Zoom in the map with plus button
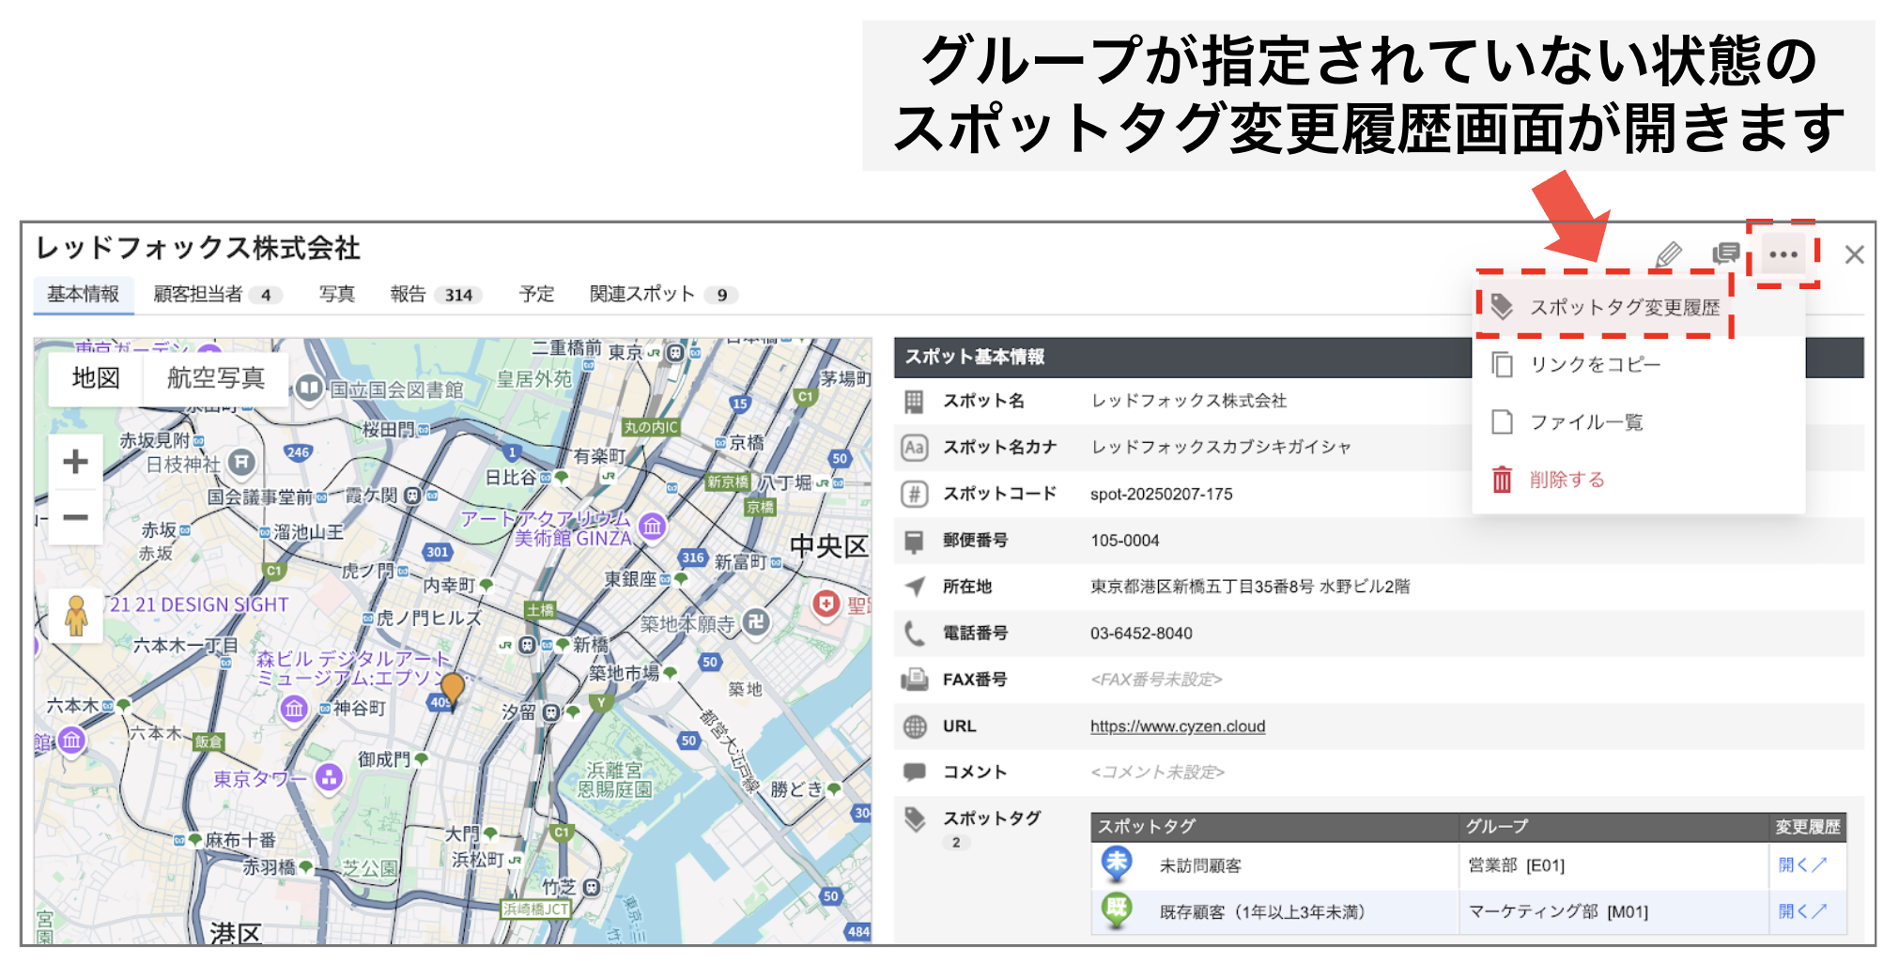This screenshot has height=963, width=1899. click(x=75, y=462)
